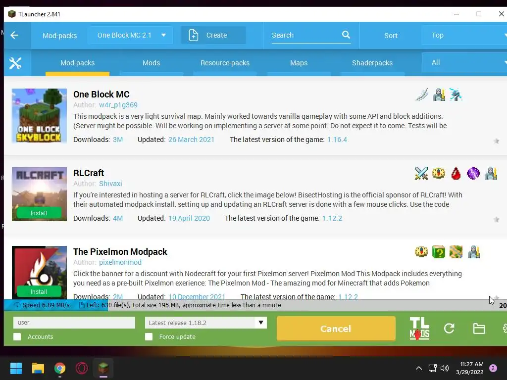Click the knight icon on Pixelmon Modpack
The width and height of the screenshot is (507, 380).
[x=473, y=252]
